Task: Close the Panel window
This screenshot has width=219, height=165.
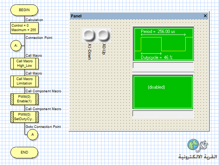Action: (x=205, y=16)
